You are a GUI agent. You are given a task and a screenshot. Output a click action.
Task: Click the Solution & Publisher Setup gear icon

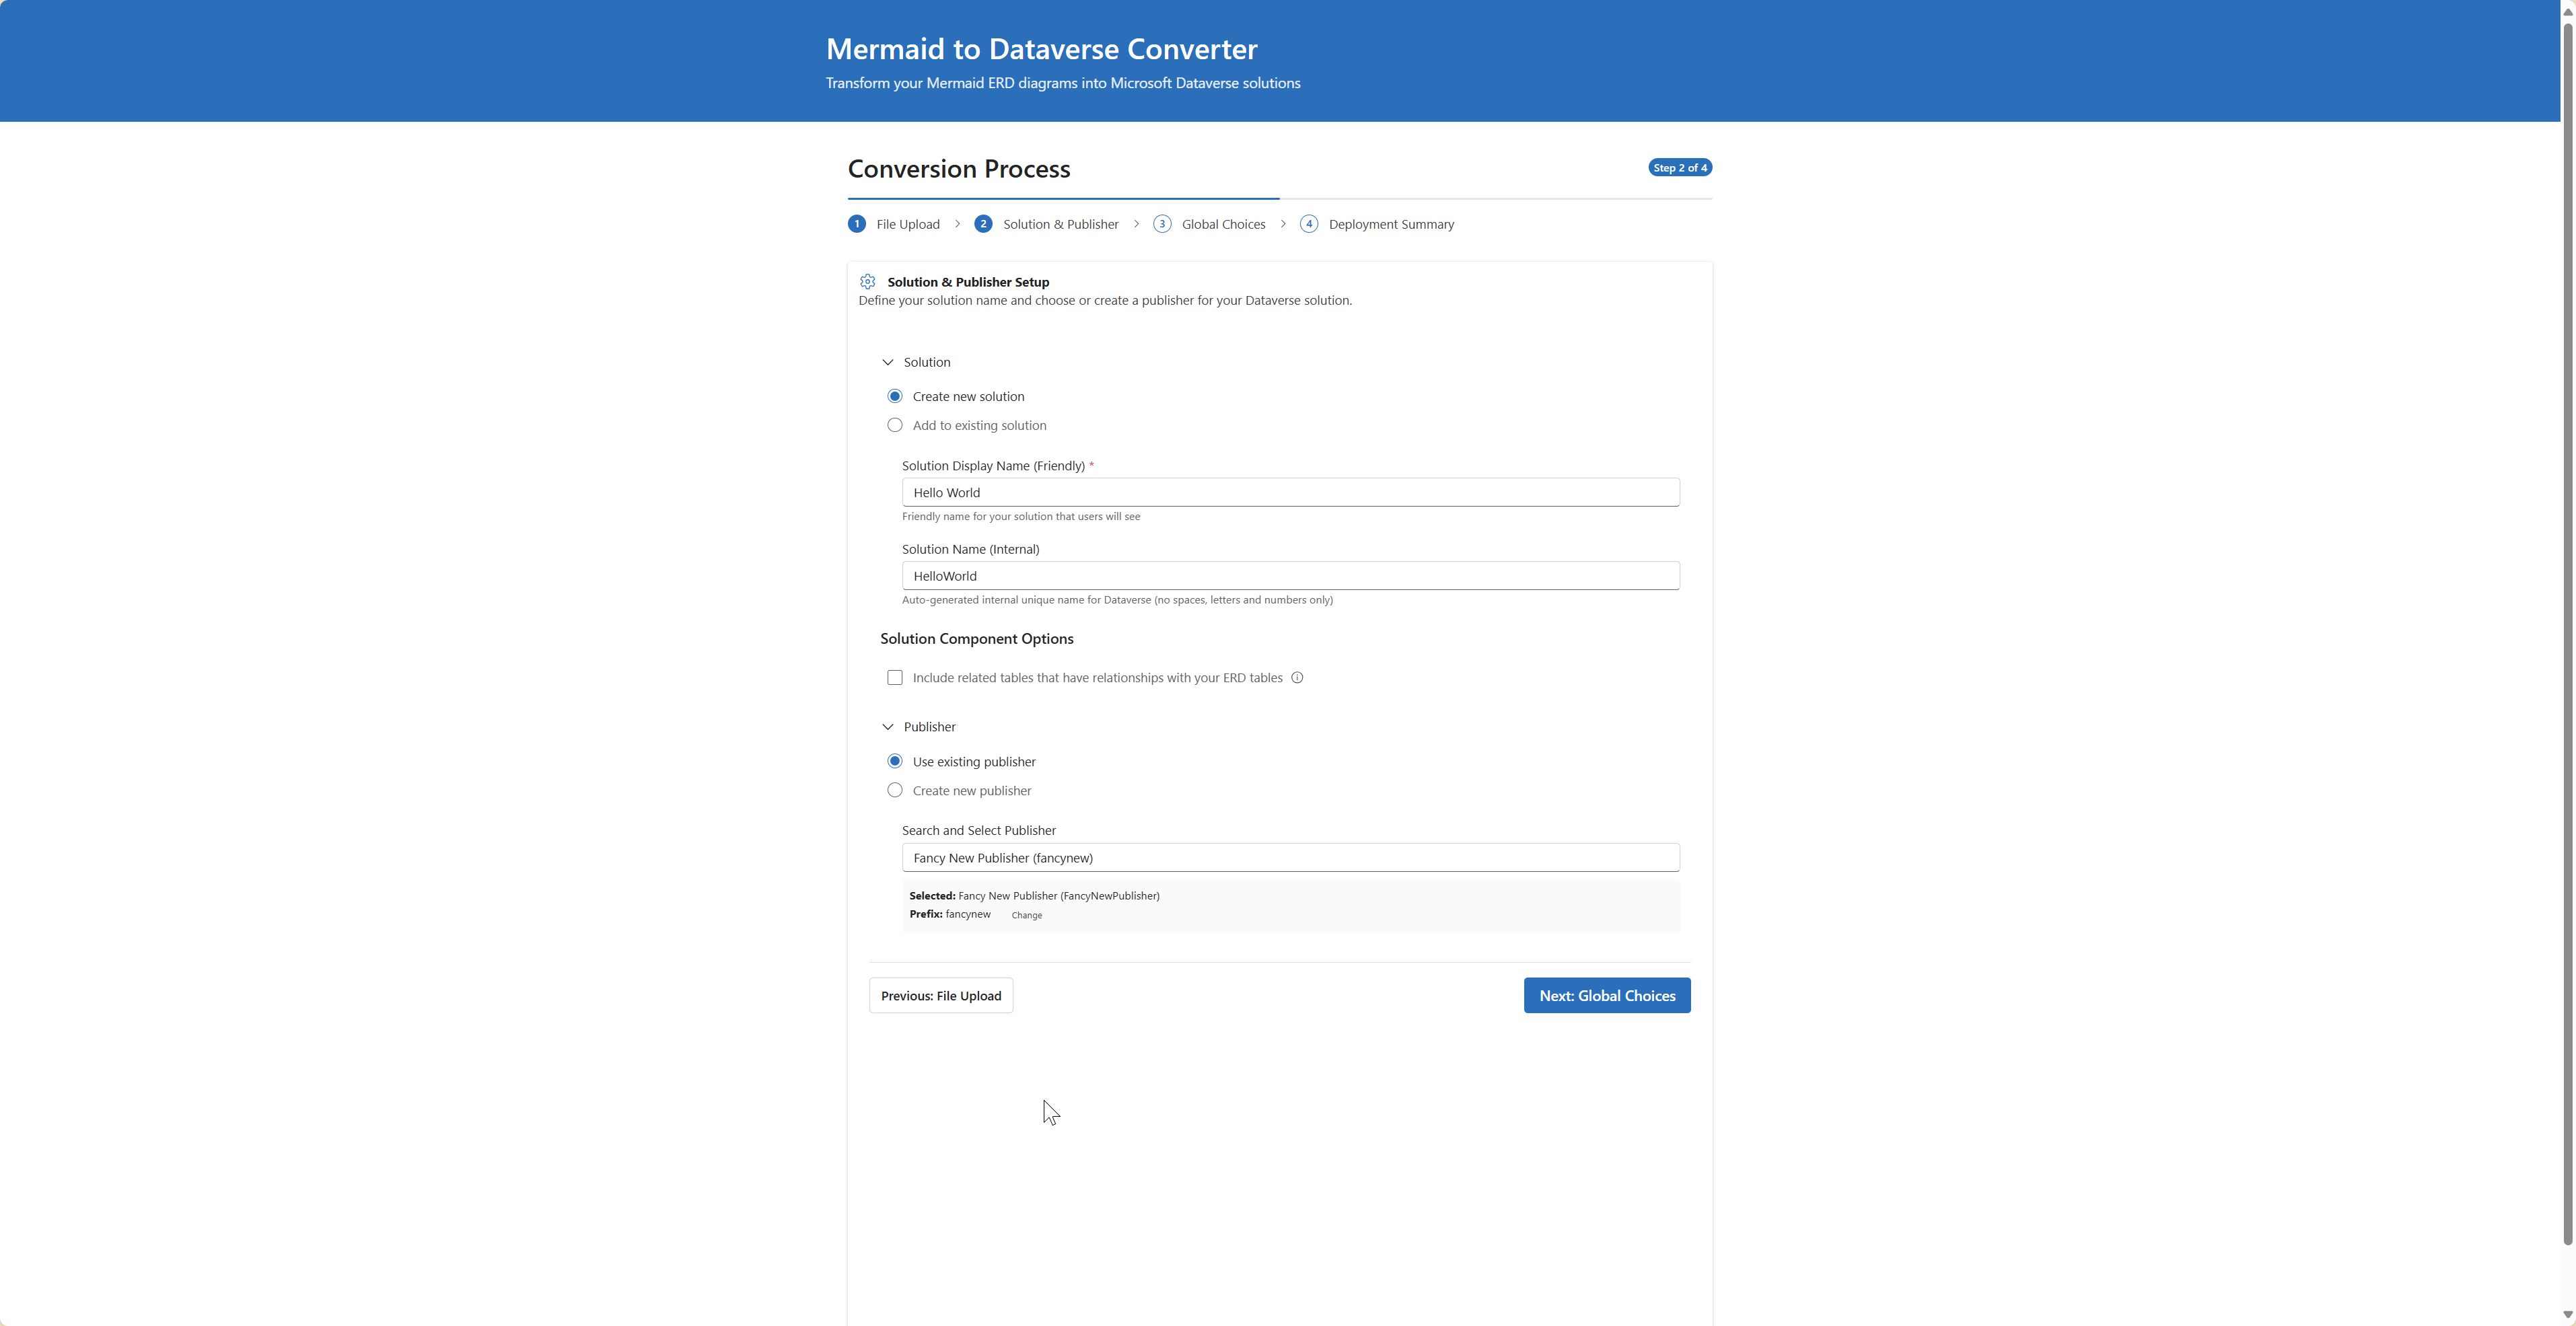pyautogui.click(x=867, y=282)
